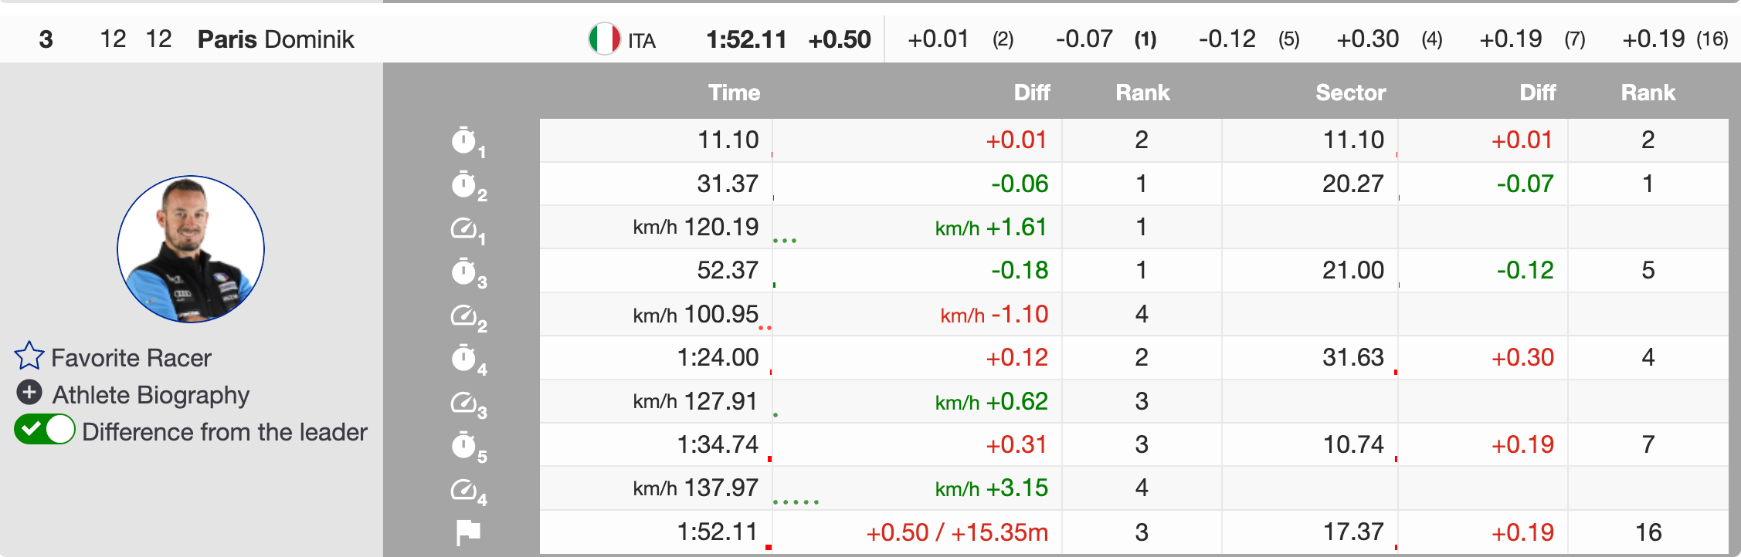Click the intermediate 5 stopwatch icon
This screenshot has height=557, width=1741.
pyautogui.click(x=464, y=446)
